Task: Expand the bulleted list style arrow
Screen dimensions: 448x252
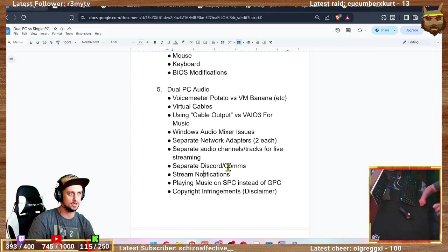Action: pyautogui.click(x=243, y=42)
